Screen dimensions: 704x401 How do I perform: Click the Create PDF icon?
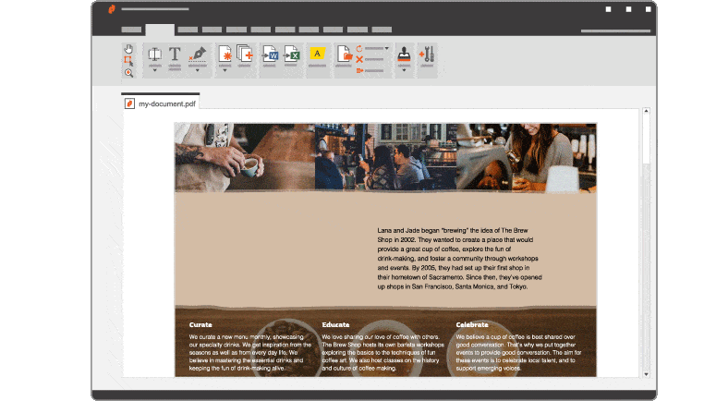(225, 54)
